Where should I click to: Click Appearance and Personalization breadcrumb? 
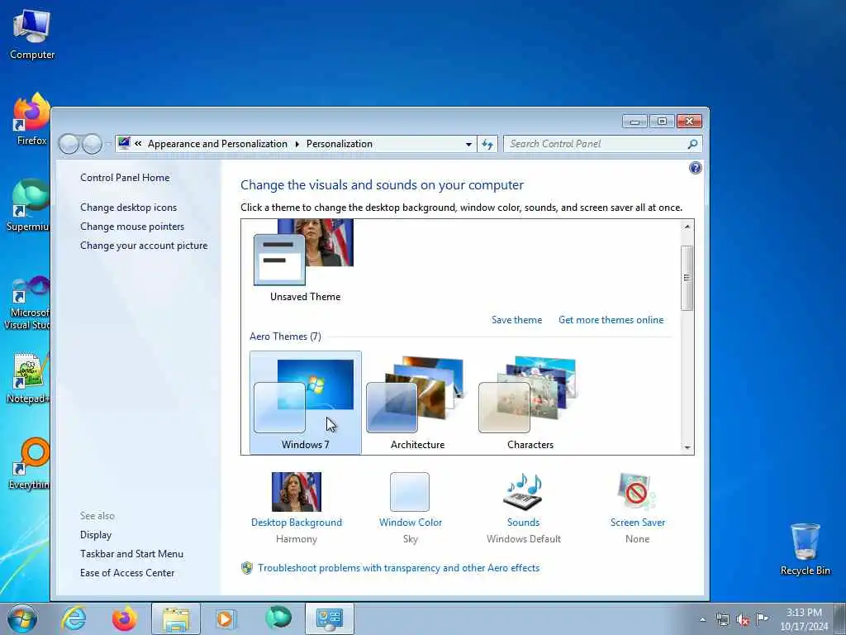coord(217,144)
